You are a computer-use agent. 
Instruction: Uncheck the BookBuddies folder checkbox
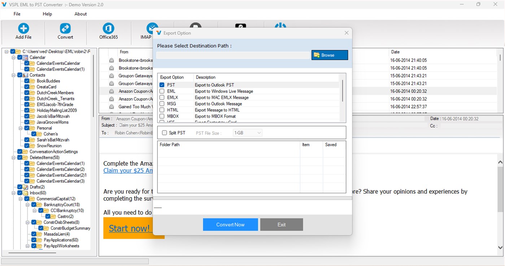click(27, 81)
